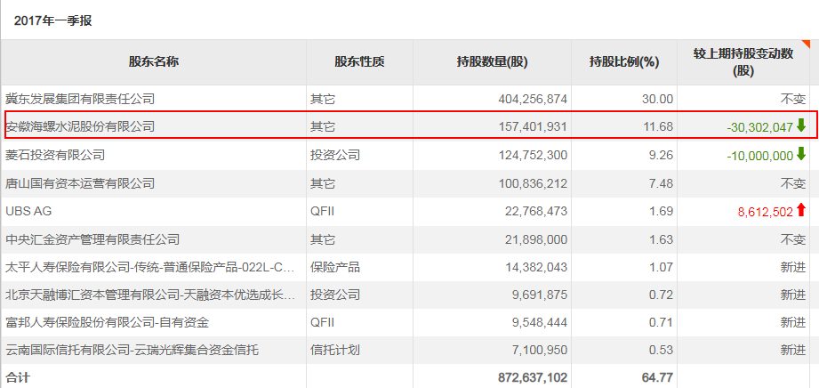Click 保险产品 nature cell
Screen dimensions: 819x388
pyautogui.click(x=335, y=267)
